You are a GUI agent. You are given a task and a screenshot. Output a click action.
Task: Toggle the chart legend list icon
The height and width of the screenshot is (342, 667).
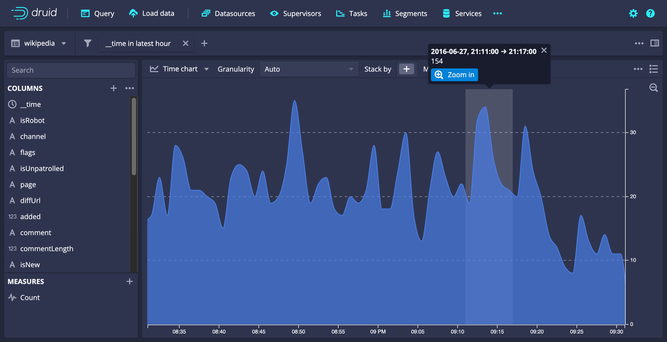653,69
